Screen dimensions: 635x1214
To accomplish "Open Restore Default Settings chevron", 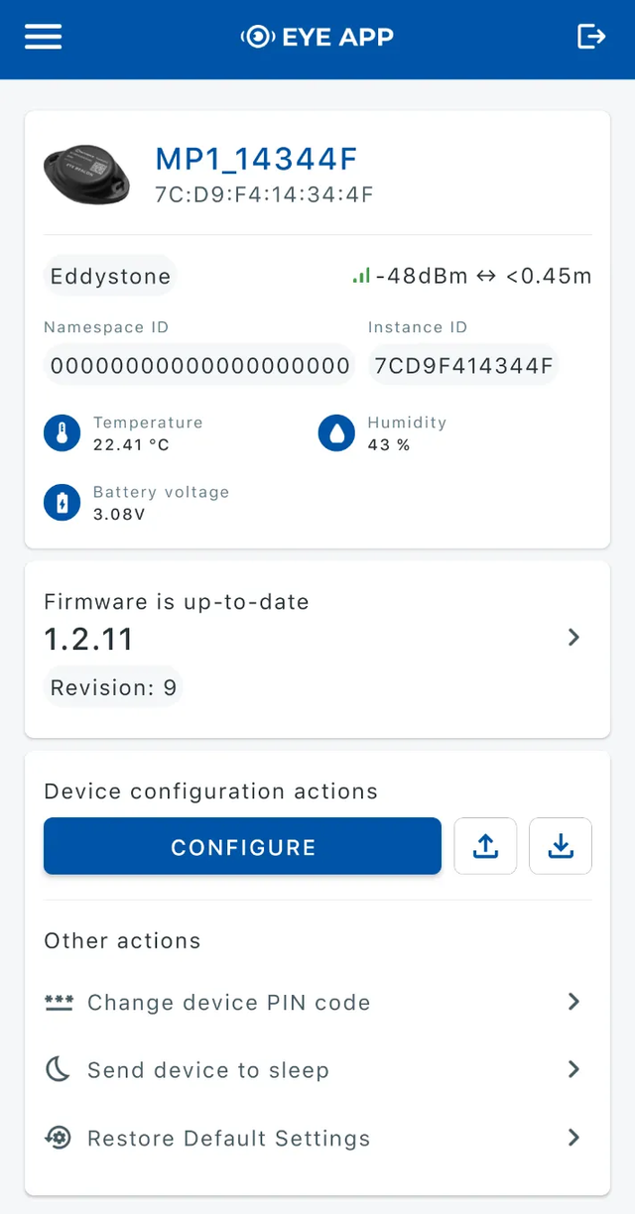I will 573,1138.
